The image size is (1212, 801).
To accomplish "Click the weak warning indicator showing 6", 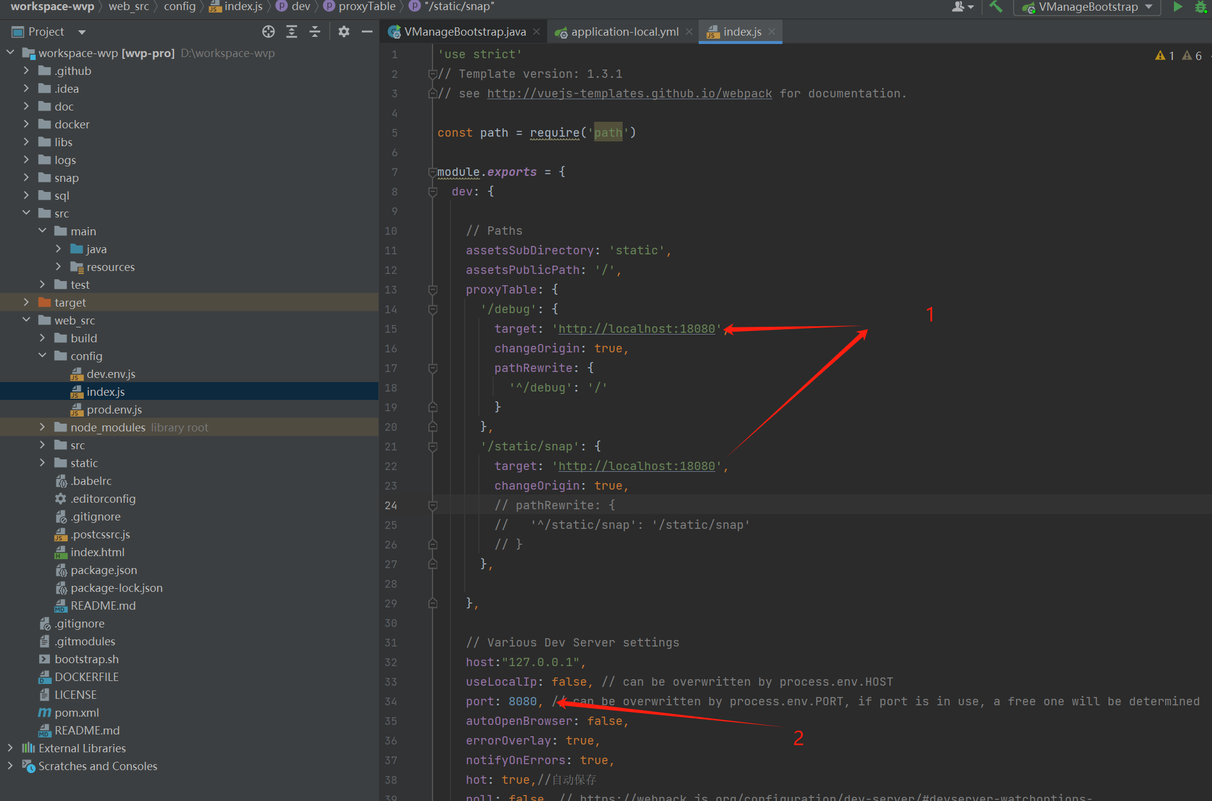I will pyautogui.click(x=1192, y=55).
